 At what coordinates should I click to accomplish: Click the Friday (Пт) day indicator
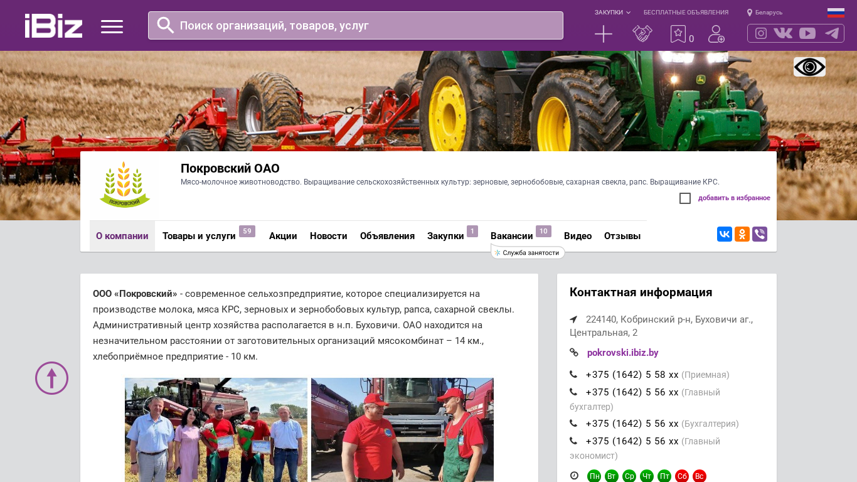point(664,476)
